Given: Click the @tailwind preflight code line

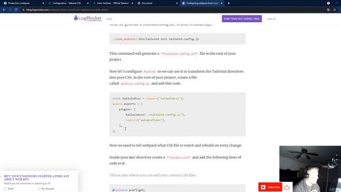Looking at the screenshot, I should (x=128, y=190).
